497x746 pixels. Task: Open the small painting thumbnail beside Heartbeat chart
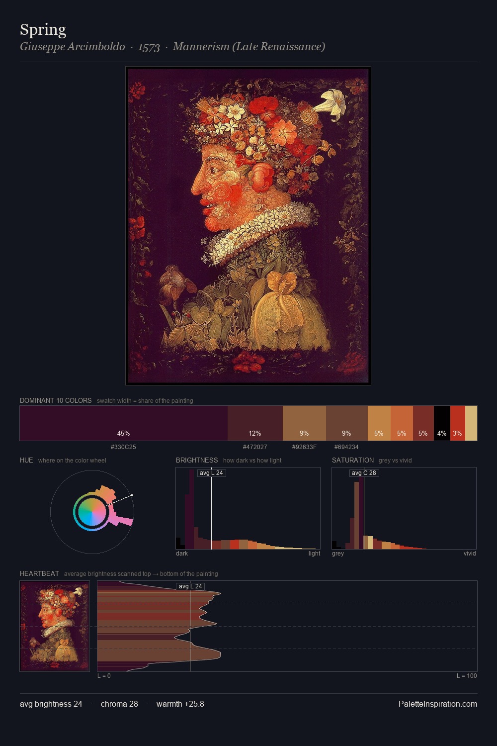(x=55, y=626)
